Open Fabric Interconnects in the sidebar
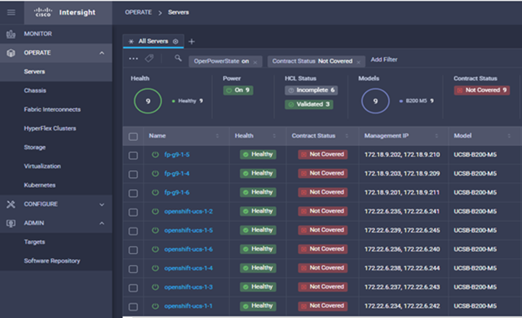 52,110
